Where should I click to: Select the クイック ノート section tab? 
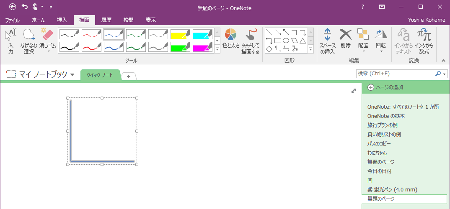pos(100,75)
